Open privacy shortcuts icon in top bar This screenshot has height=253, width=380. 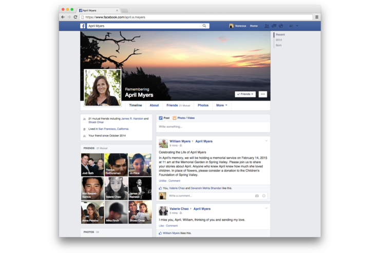tap(291, 26)
